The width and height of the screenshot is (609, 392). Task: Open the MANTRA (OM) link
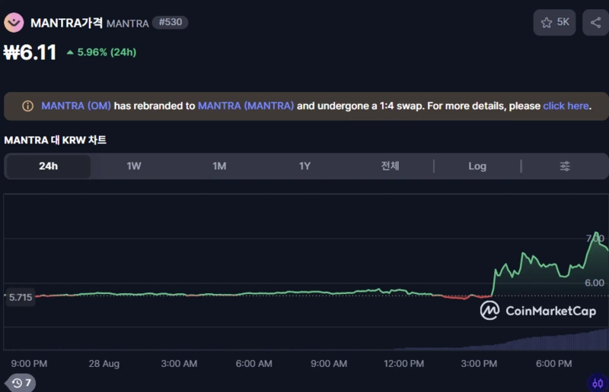click(76, 106)
